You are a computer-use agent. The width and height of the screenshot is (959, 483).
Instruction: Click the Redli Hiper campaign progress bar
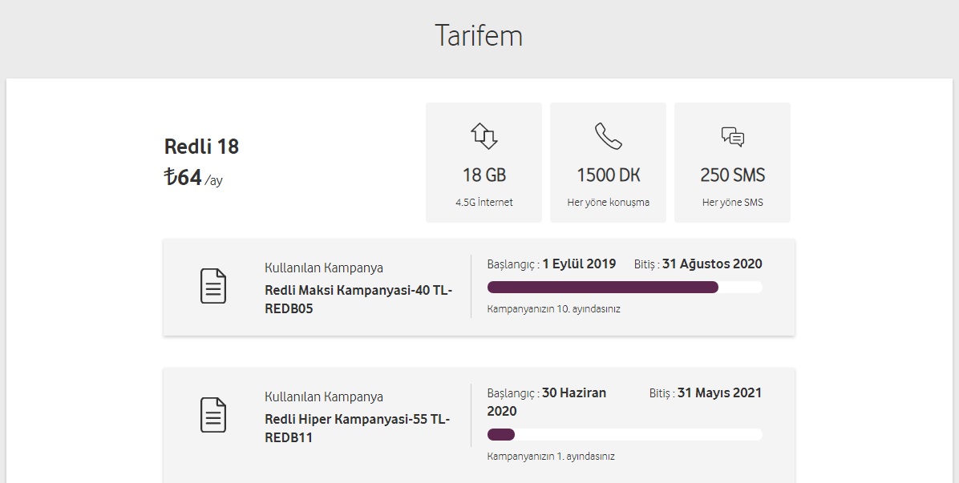(x=625, y=434)
